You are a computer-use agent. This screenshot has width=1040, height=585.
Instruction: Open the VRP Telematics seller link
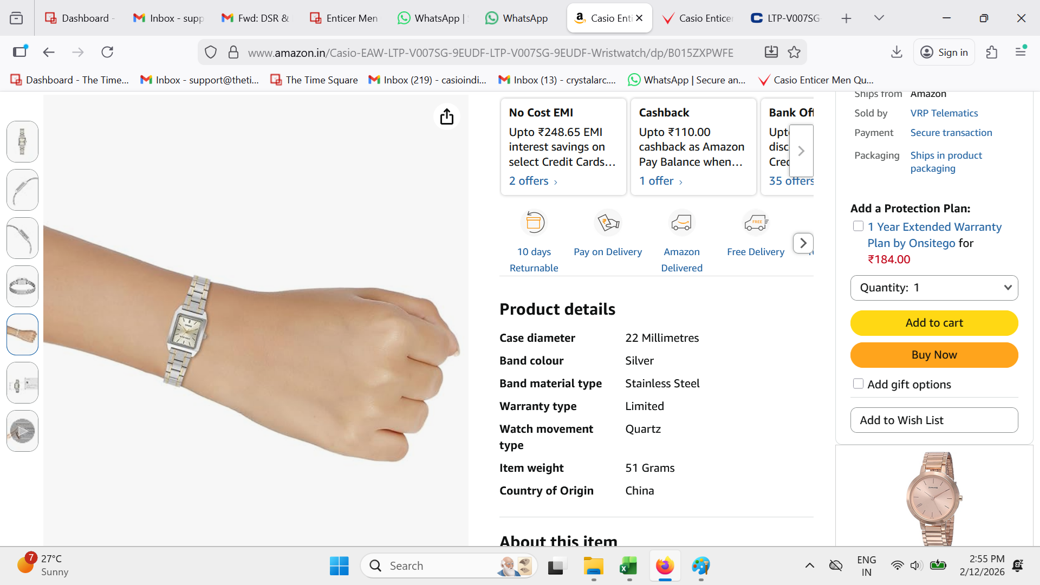point(944,113)
